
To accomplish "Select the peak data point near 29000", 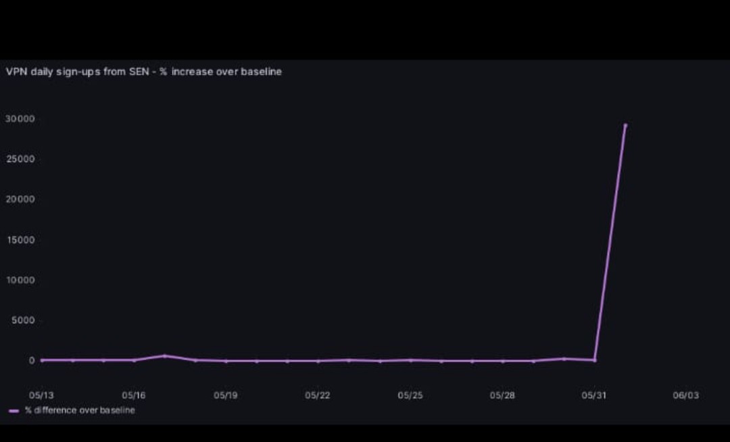I will tap(625, 126).
